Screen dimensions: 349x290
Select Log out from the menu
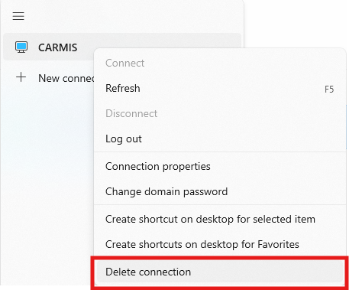pos(124,139)
